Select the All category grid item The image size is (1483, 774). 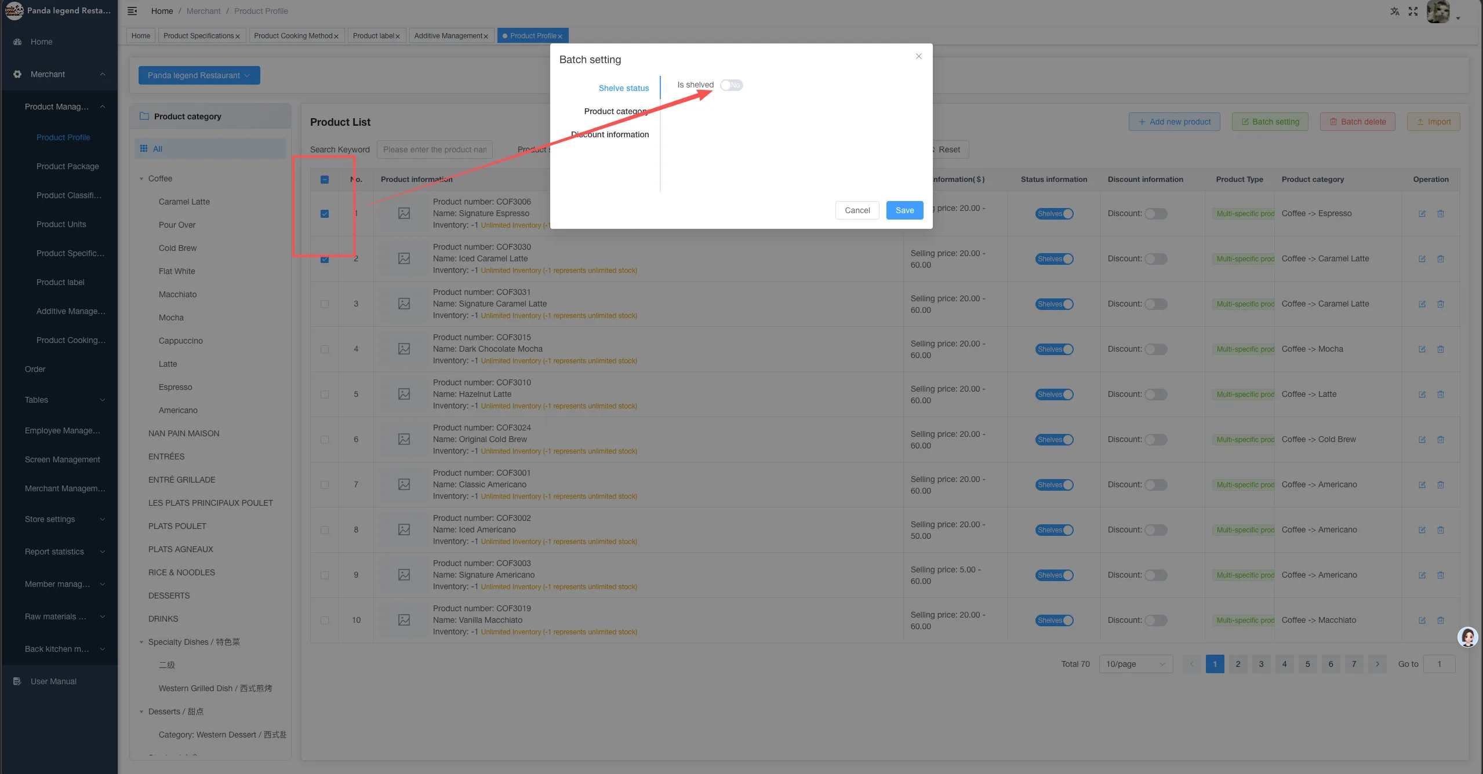coord(210,149)
